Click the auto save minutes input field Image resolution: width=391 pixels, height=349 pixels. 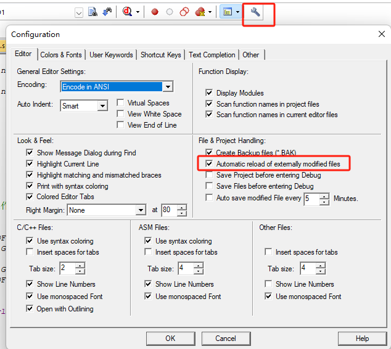coord(311,199)
